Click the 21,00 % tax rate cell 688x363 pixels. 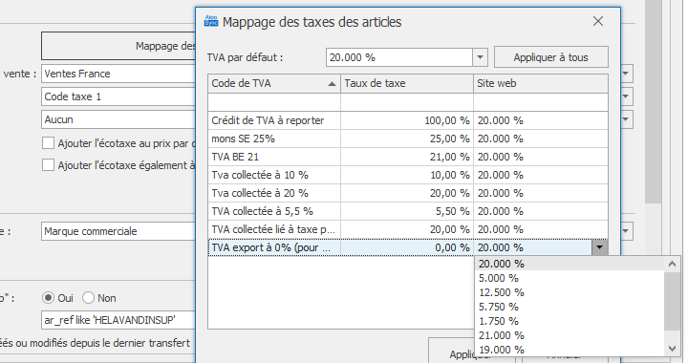coord(407,157)
